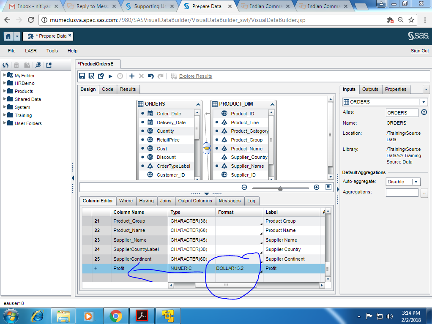Add a new column with the plus icon

(131, 76)
